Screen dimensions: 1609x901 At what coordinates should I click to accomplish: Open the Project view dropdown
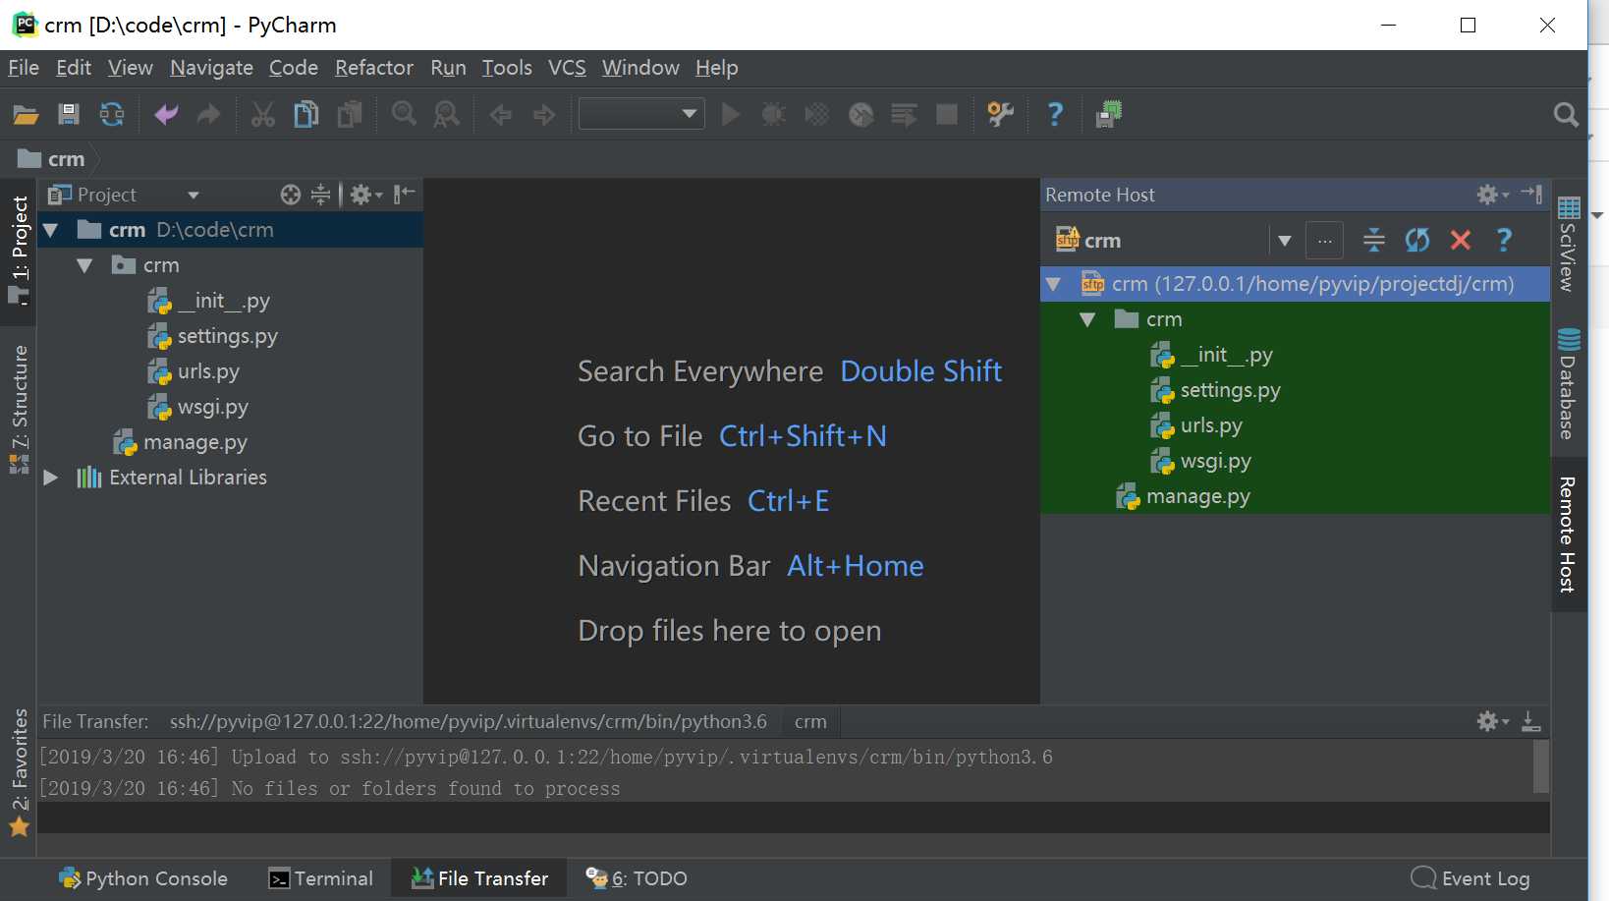(194, 195)
